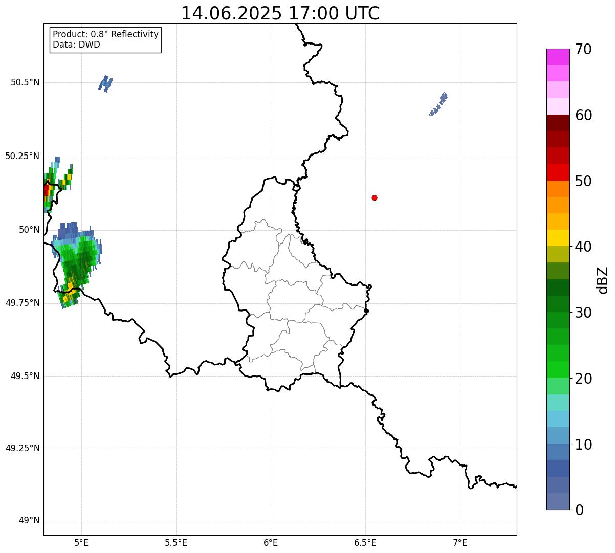Click the latitude label "50°N"
This screenshot has width=615, height=553.
click(x=29, y=230)
